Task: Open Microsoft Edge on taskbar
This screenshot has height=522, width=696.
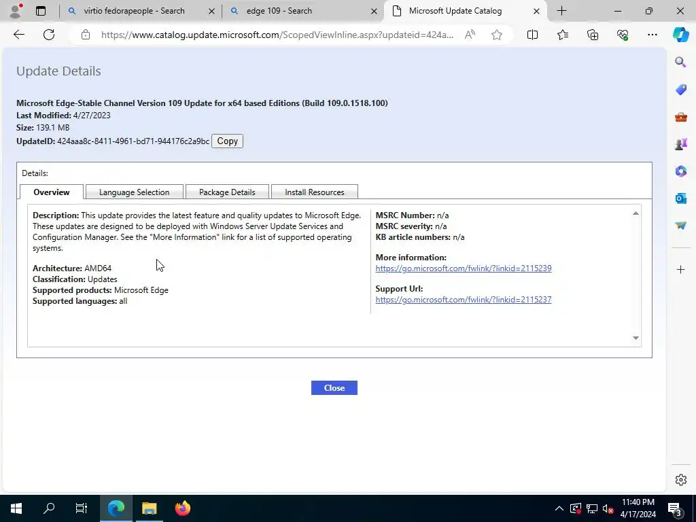Action: pos(116,508)
